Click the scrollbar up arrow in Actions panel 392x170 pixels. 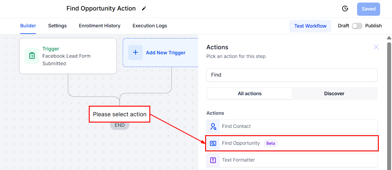pos(389,38)
